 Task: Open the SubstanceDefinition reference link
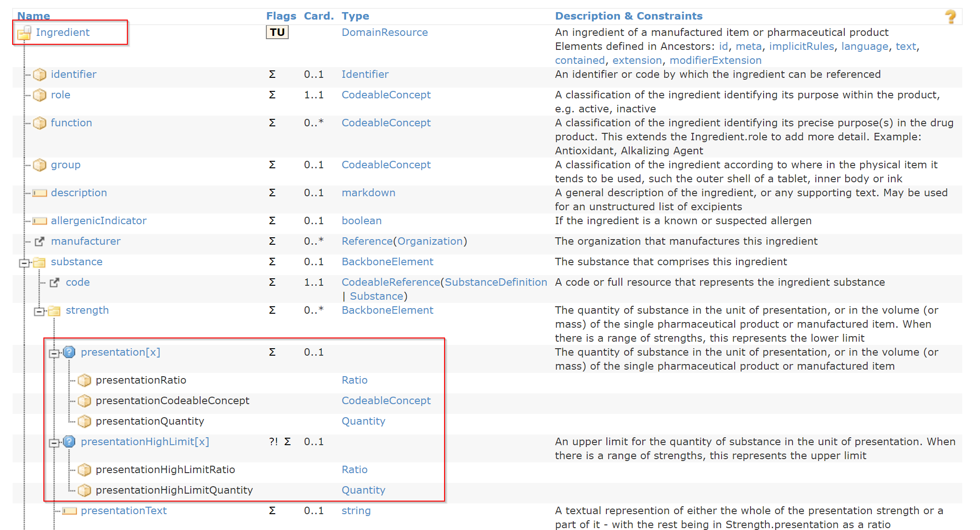tap(495, 282)
